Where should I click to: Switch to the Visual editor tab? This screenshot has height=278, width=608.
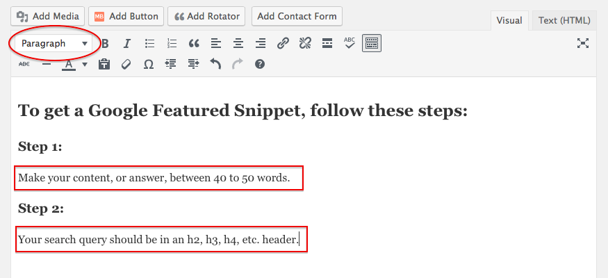click(x=509, y=21)
